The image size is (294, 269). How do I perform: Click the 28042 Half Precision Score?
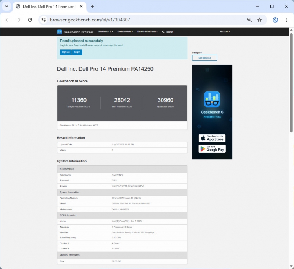(x=122, y=100)
